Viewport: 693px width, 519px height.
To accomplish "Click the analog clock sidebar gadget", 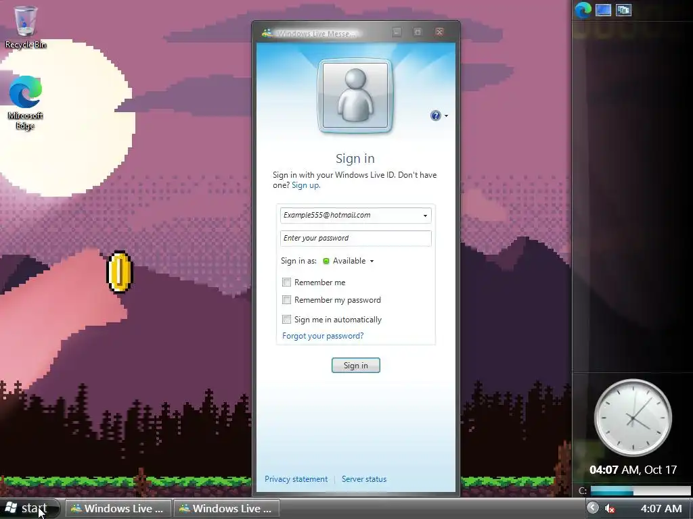I will pyautogui.click(x=633, y=418).
